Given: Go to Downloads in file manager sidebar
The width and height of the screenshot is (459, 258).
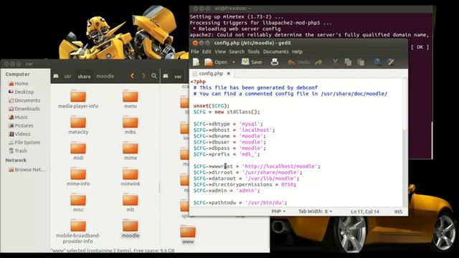Looking at the screenshot, I should (x=24, y=108).
